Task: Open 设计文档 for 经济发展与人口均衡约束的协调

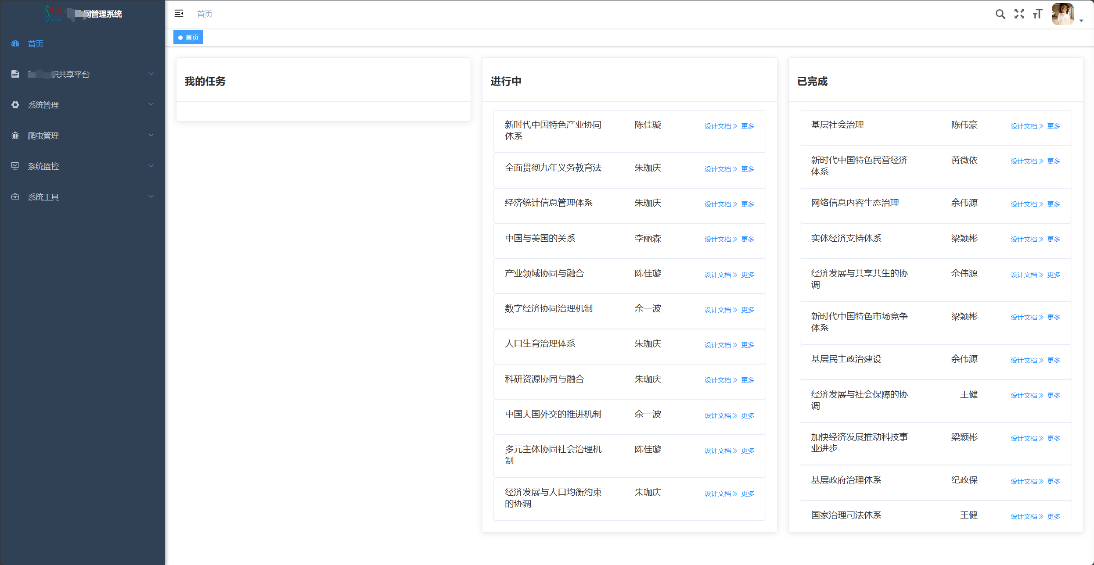Action: click(x=721, y=493)
